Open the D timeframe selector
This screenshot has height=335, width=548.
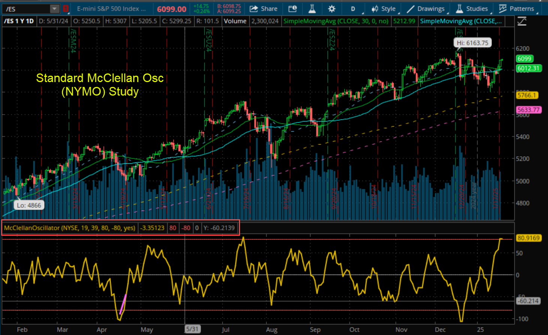click(x=353, y=9)
